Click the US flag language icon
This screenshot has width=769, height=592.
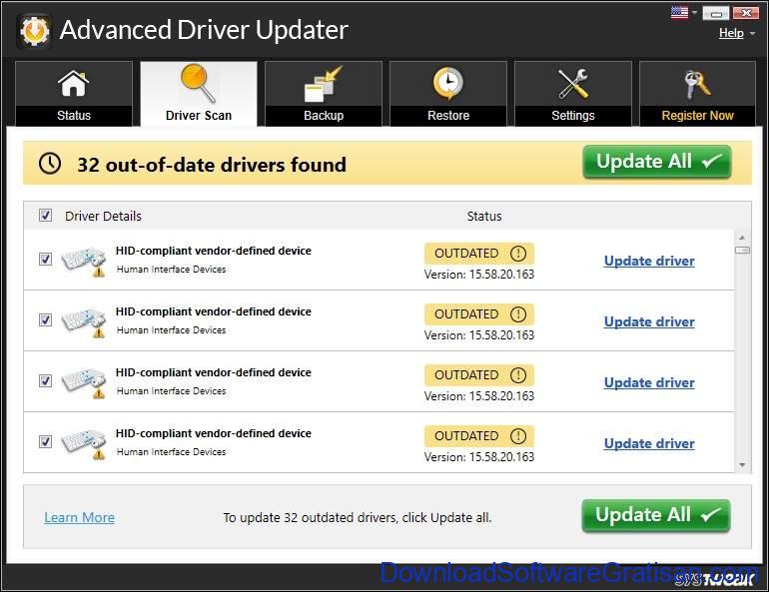pos(679,12)
